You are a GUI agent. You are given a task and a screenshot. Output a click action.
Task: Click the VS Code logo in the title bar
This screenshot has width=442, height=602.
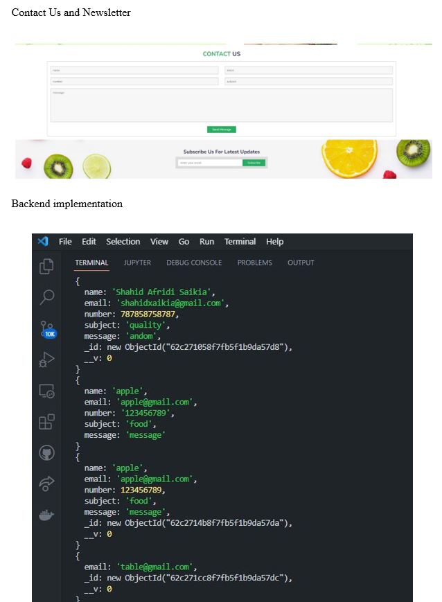pyautogui.click(x=43, y=241)
